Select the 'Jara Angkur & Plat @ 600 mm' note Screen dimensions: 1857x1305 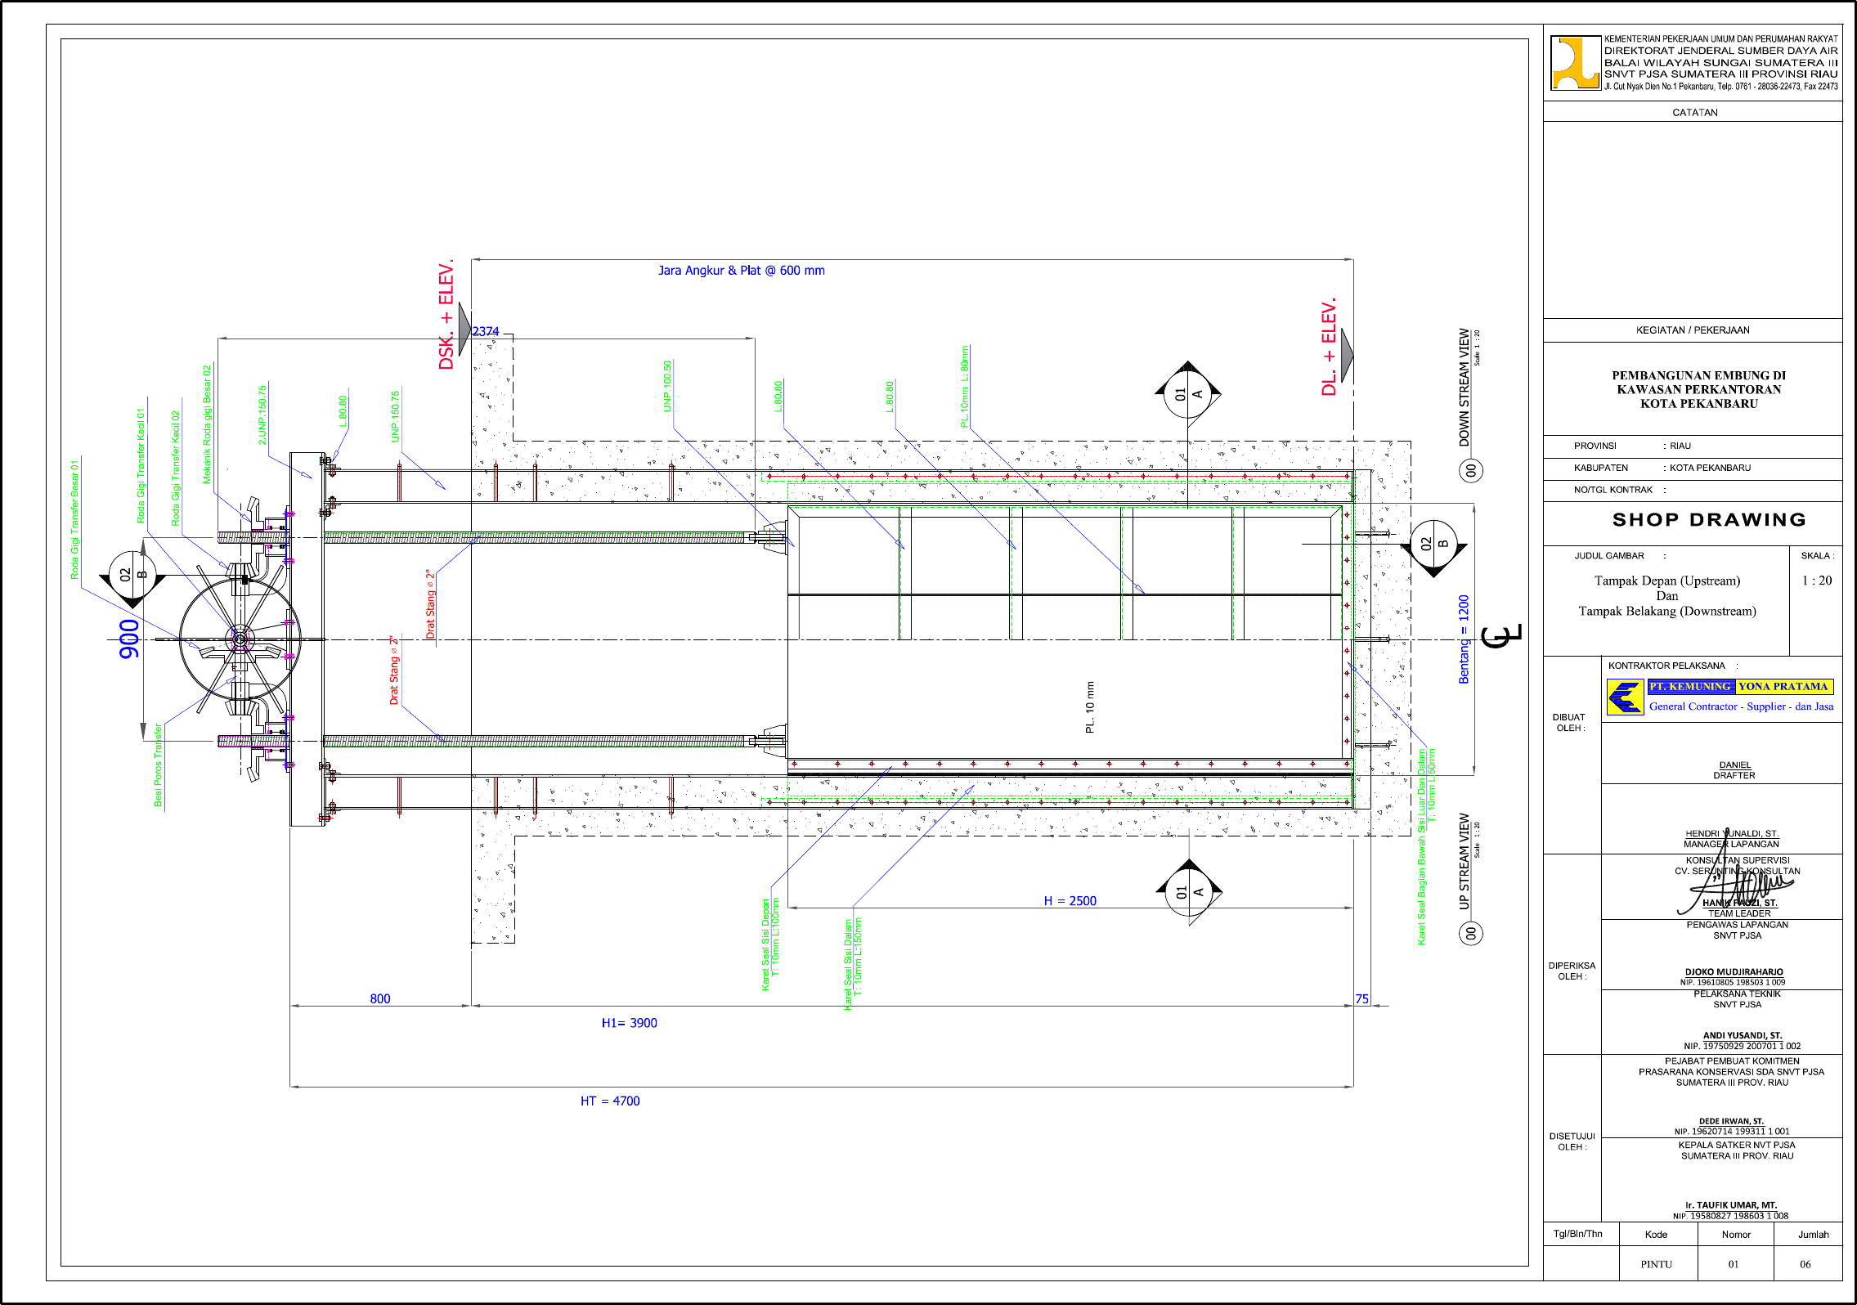(x=742, y=271)
